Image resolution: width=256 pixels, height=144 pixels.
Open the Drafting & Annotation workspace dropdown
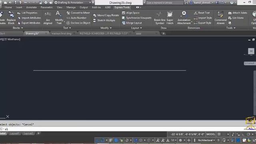tap(72, 2)
